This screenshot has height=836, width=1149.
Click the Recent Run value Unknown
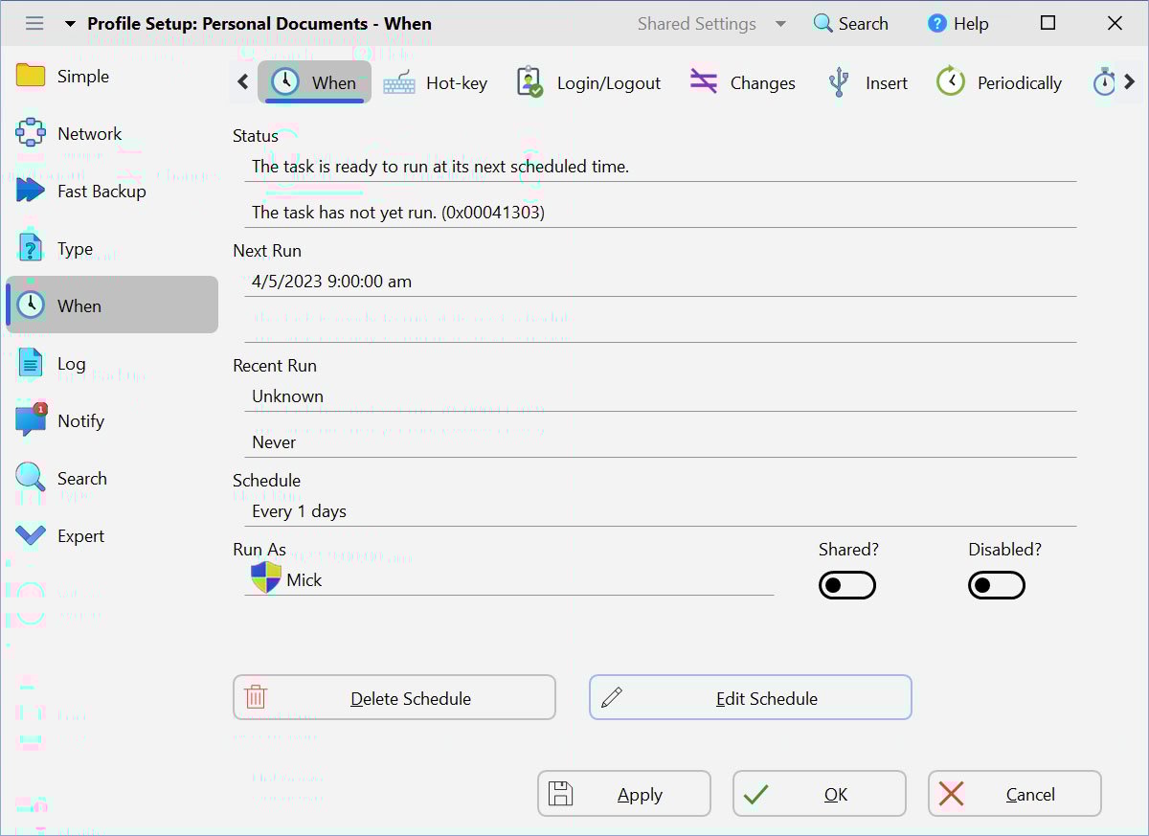click(287, 396)
